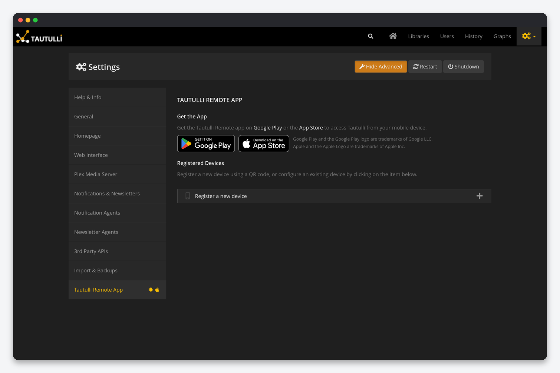Open the search magnifier icon

pyautogui.click(x=370, y=36)
